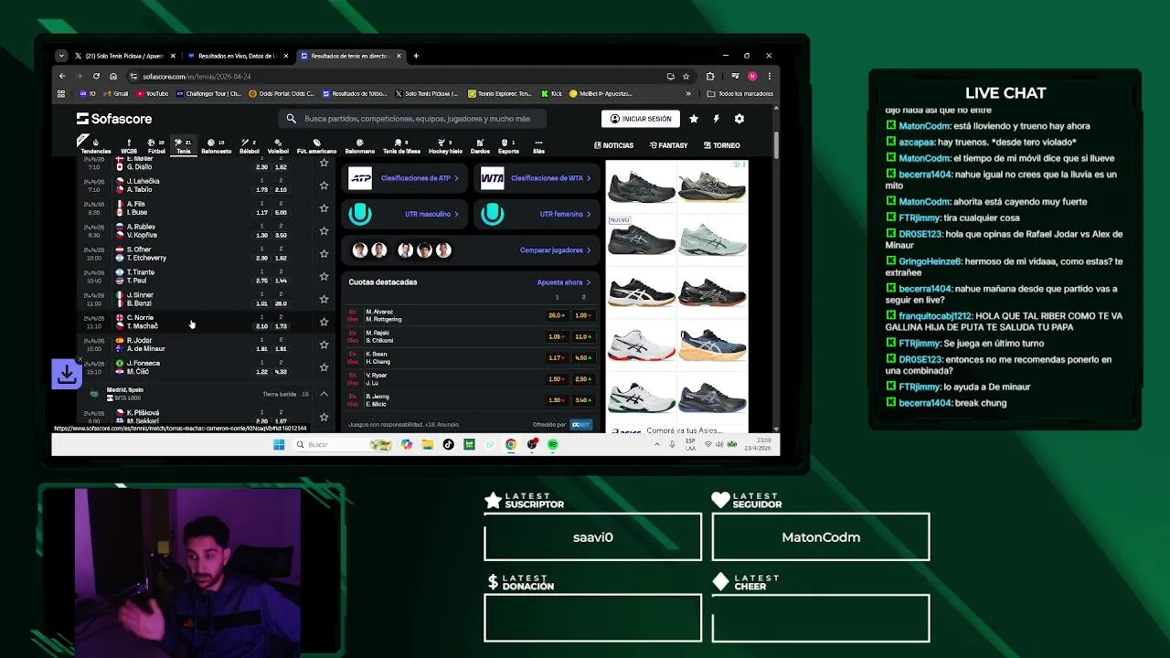Open the Balonmano sport tab
The width and height of the screenshot is (1170, 658).
[x=359, y=146]
